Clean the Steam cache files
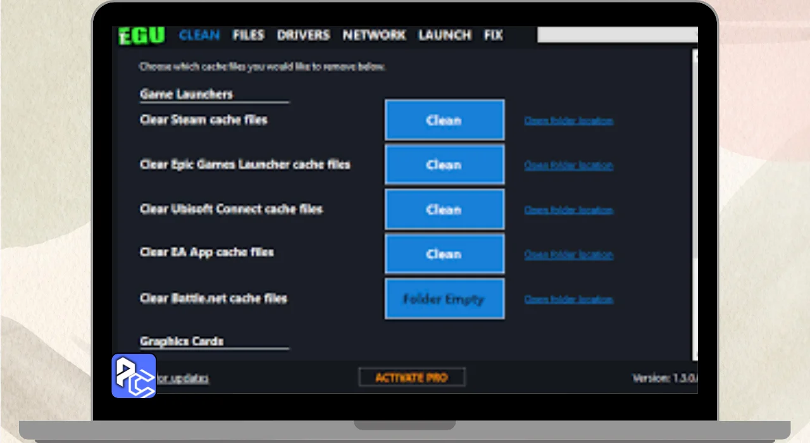 pos(444,120)
